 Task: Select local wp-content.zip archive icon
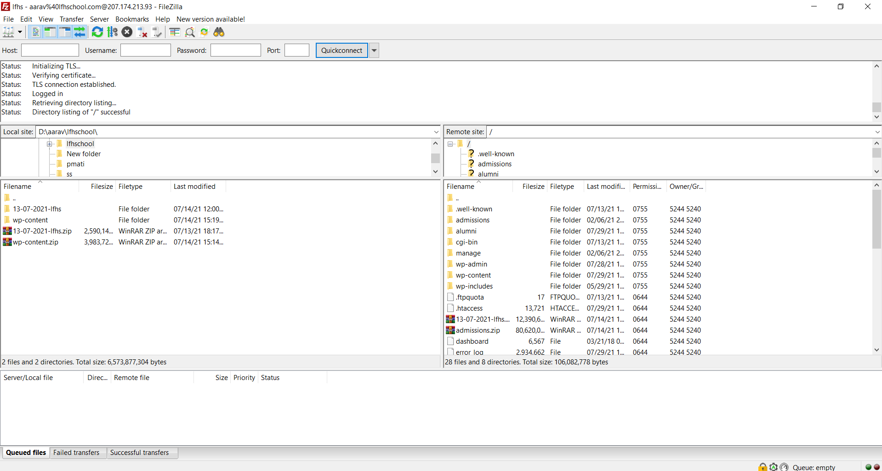(7, 242)
